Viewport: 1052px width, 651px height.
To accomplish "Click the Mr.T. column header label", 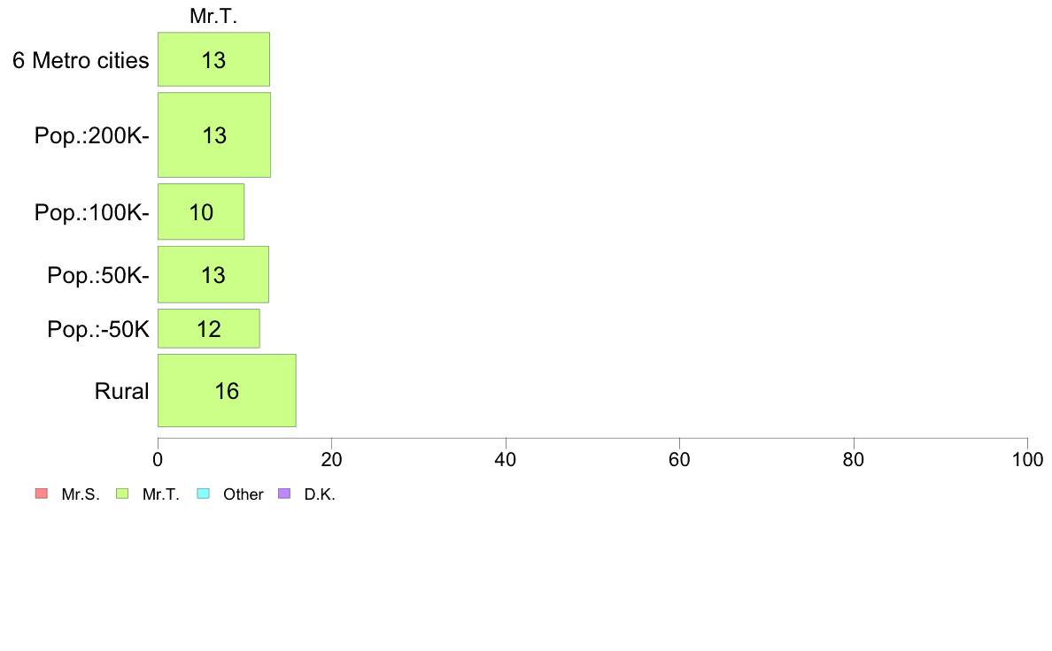I will [x=213, y=16].
